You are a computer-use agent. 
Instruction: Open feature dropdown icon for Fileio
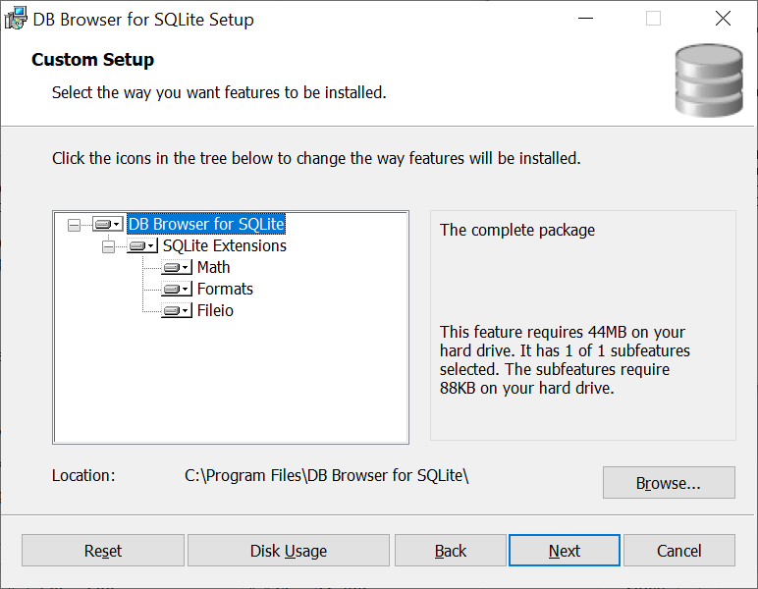pos(177,310)
